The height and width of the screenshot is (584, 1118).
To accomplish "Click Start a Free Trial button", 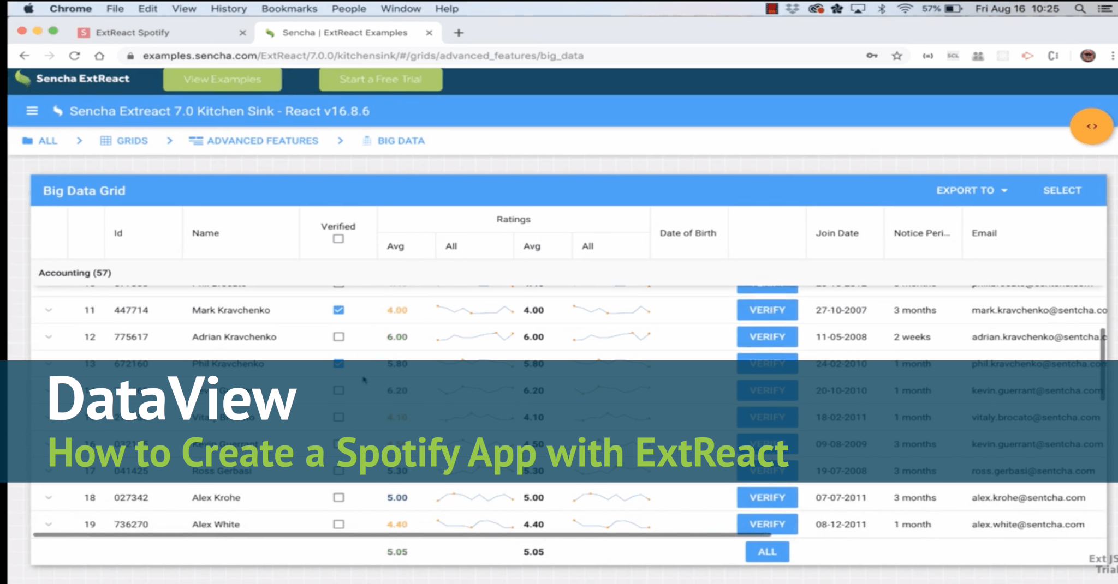I will (x=380, y=79).
